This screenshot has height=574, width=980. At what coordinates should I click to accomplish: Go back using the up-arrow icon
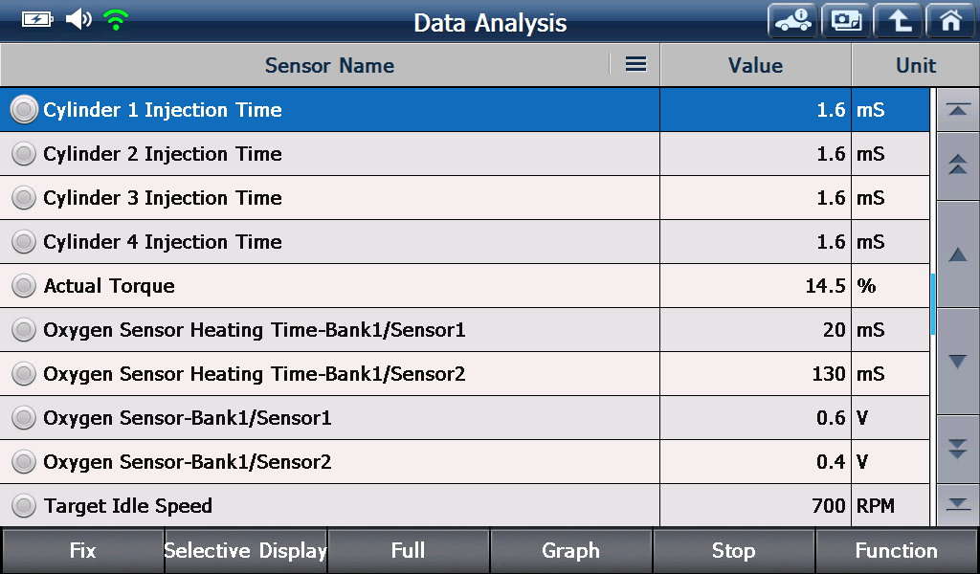point(898,21)
